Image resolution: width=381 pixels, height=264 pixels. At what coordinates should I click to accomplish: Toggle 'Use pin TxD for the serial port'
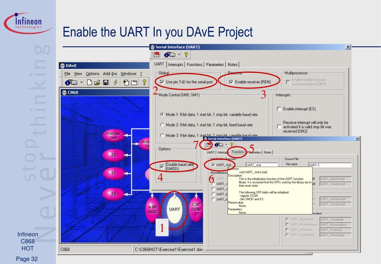[162, 82]
